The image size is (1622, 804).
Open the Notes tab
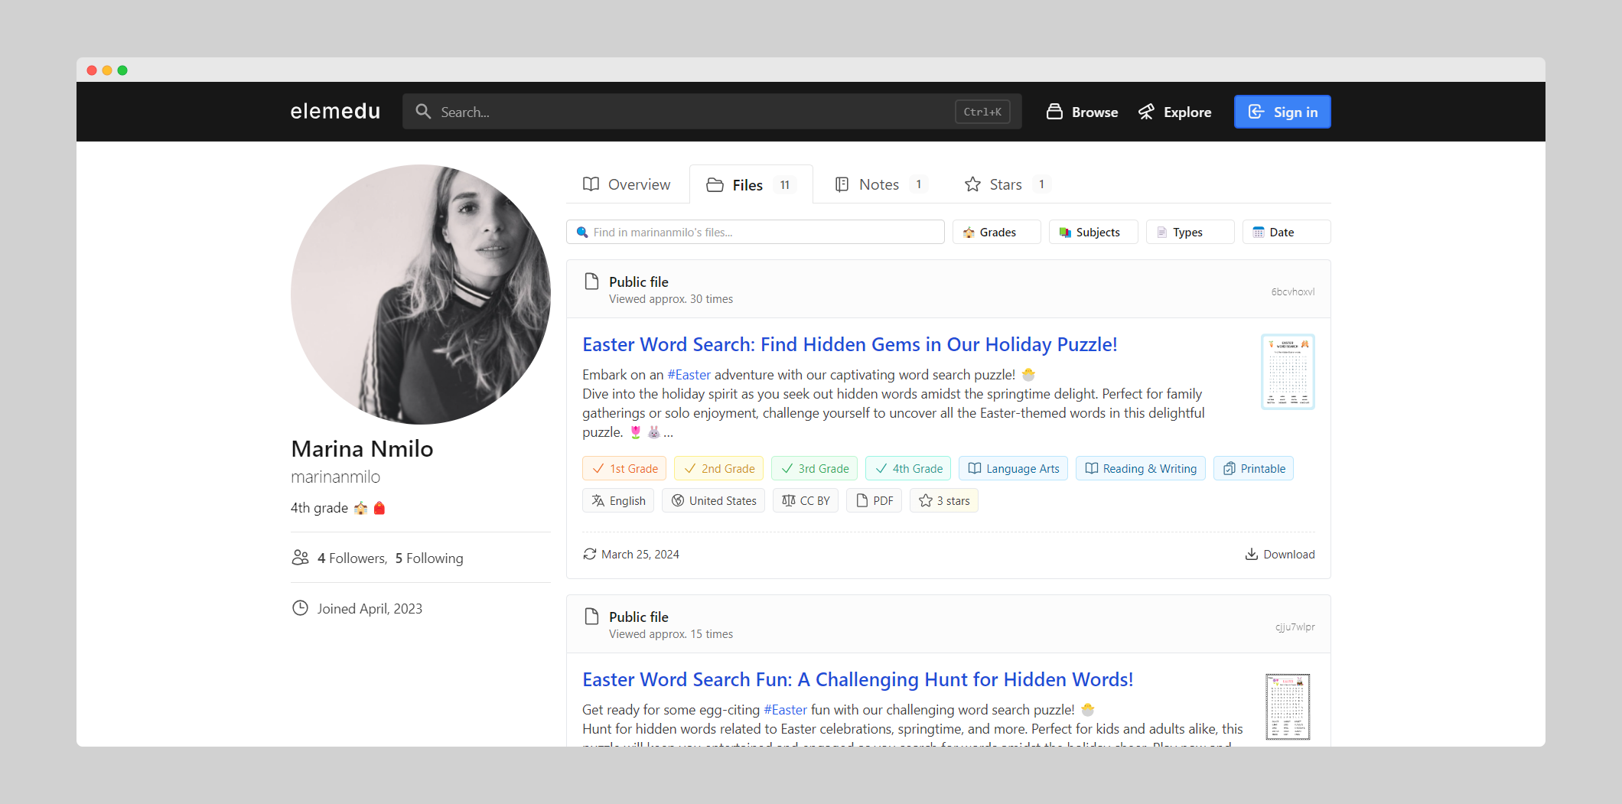pyautogui.click(x=881, y=184)
